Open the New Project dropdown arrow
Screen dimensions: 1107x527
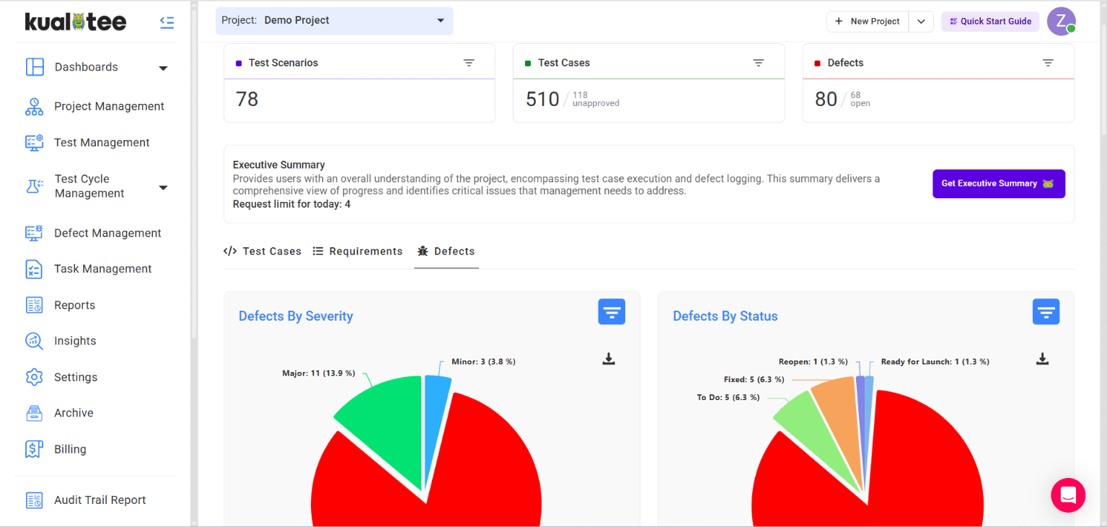(921, 22)
